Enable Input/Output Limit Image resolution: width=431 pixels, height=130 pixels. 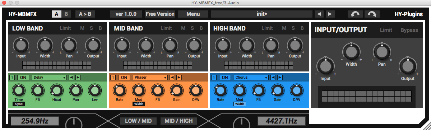[x=386, y=30]
